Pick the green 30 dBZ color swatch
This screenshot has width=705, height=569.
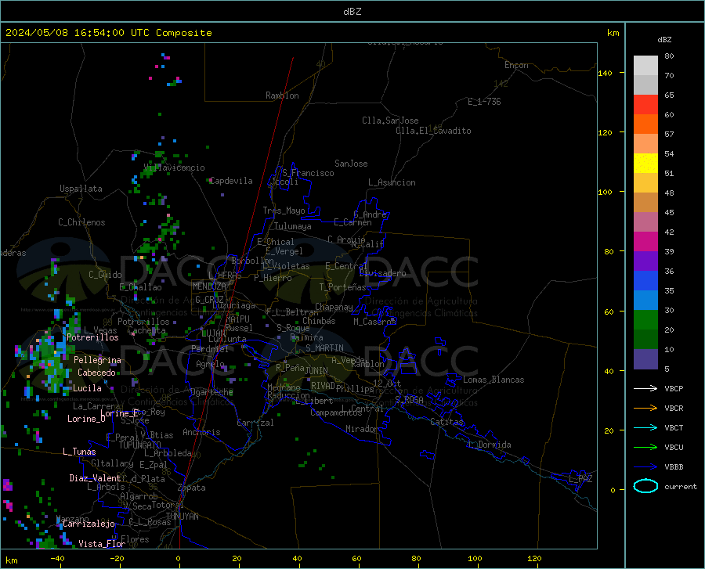click(645, 320)
